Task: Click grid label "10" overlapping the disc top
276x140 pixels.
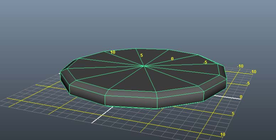Action: [112, 52]
